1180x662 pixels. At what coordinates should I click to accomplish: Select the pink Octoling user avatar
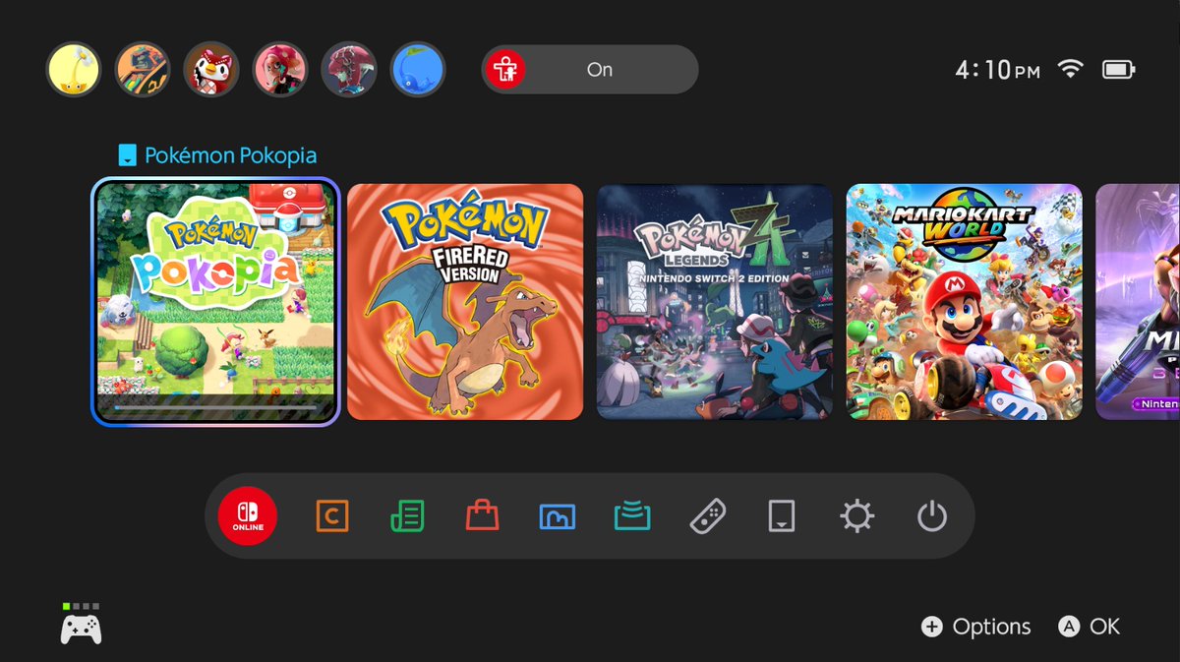(280, 69)
